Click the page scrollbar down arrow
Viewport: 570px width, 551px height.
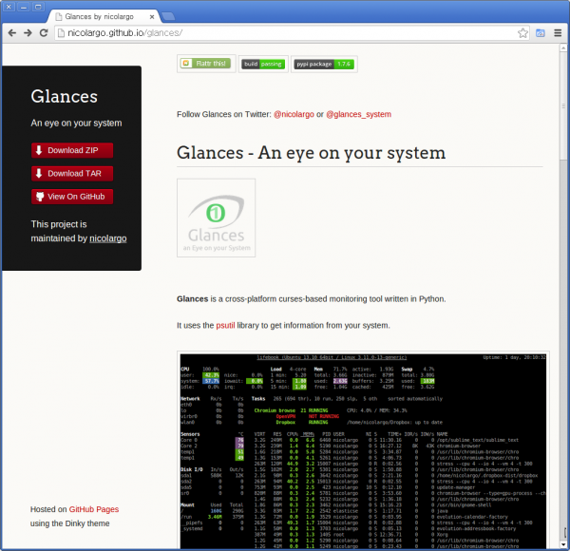tap(563, 544)
